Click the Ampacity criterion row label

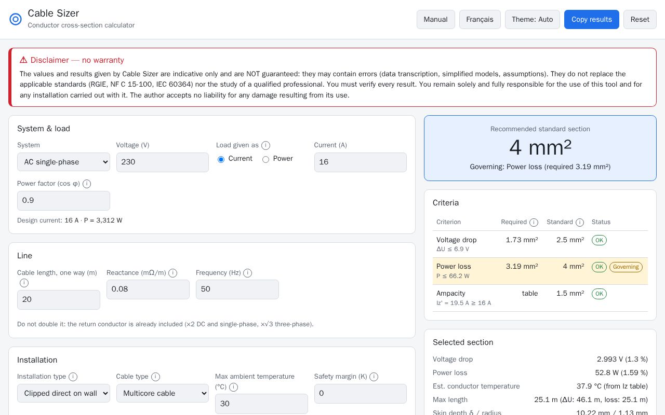(x=451, y=294)
